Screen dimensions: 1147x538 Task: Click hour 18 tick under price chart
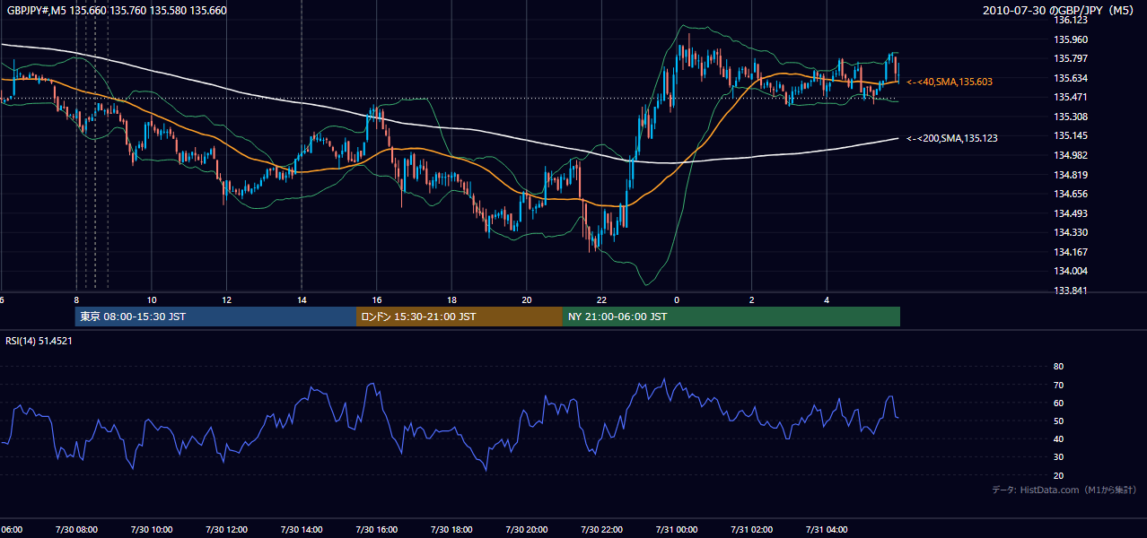(451, 300)
